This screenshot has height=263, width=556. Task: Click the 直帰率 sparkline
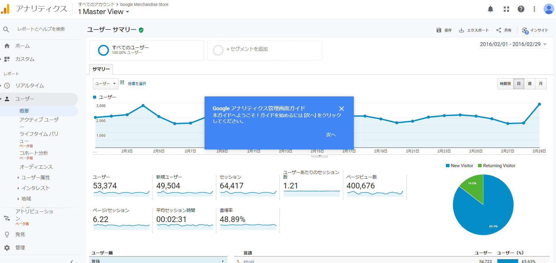pos(248,227)
